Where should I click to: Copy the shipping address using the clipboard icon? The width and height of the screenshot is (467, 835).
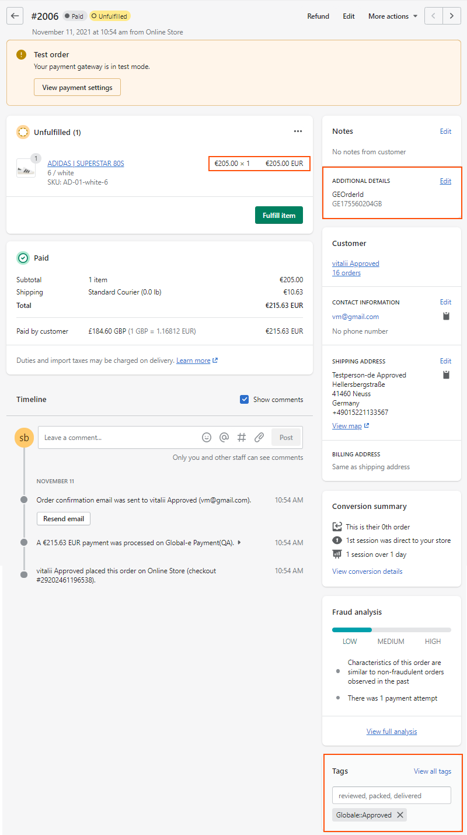[446, 375]
